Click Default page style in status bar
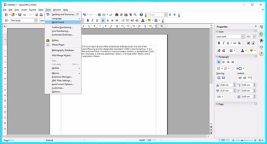This screenshot has width=267, height=144. pyautogui.click(x=50, y=140)
